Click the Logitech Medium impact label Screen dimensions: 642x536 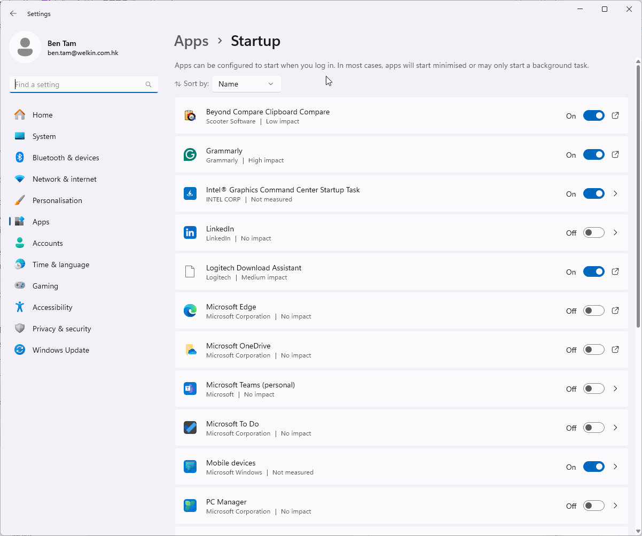click(x=264, y=277)
